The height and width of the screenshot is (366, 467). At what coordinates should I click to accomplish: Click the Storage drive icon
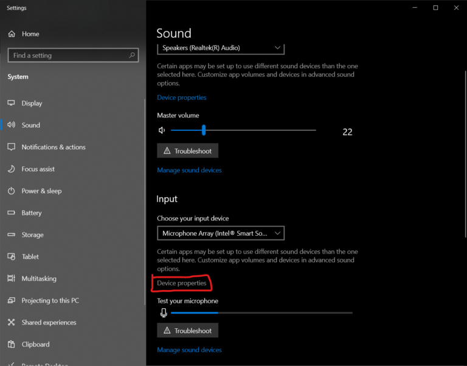(x=11, y=235)
